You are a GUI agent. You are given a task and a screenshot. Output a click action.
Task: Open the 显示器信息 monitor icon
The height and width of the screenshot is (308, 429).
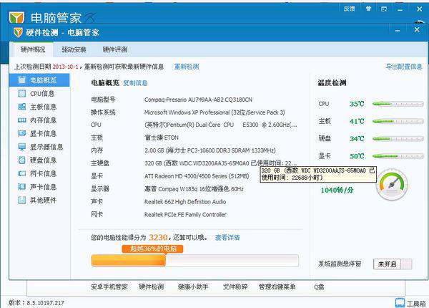[x=22, y=147]
